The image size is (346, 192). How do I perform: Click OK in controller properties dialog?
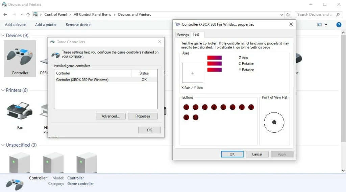click(x=232, y=154)
